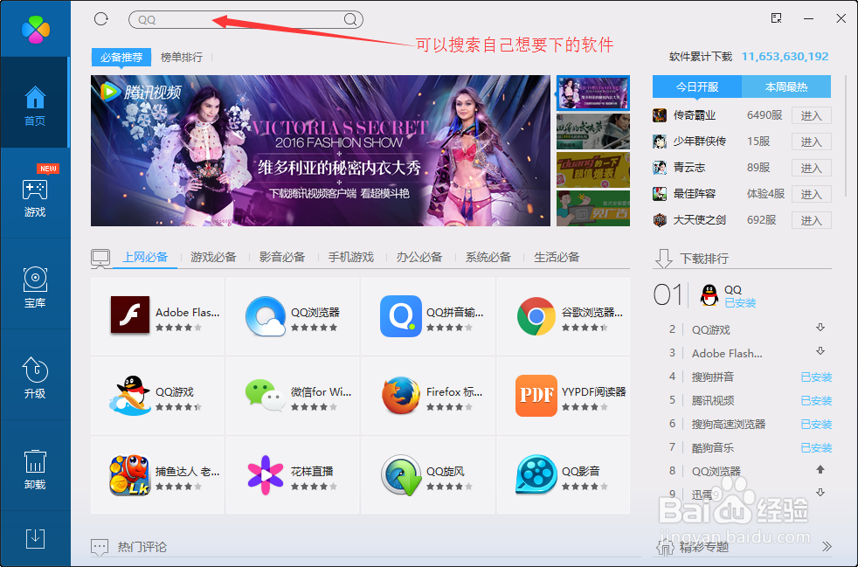Open 捕鱼达人 game icon

click(130, 475)
